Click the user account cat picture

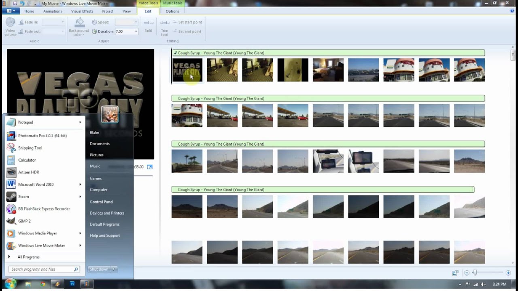(x=110, y=115)
